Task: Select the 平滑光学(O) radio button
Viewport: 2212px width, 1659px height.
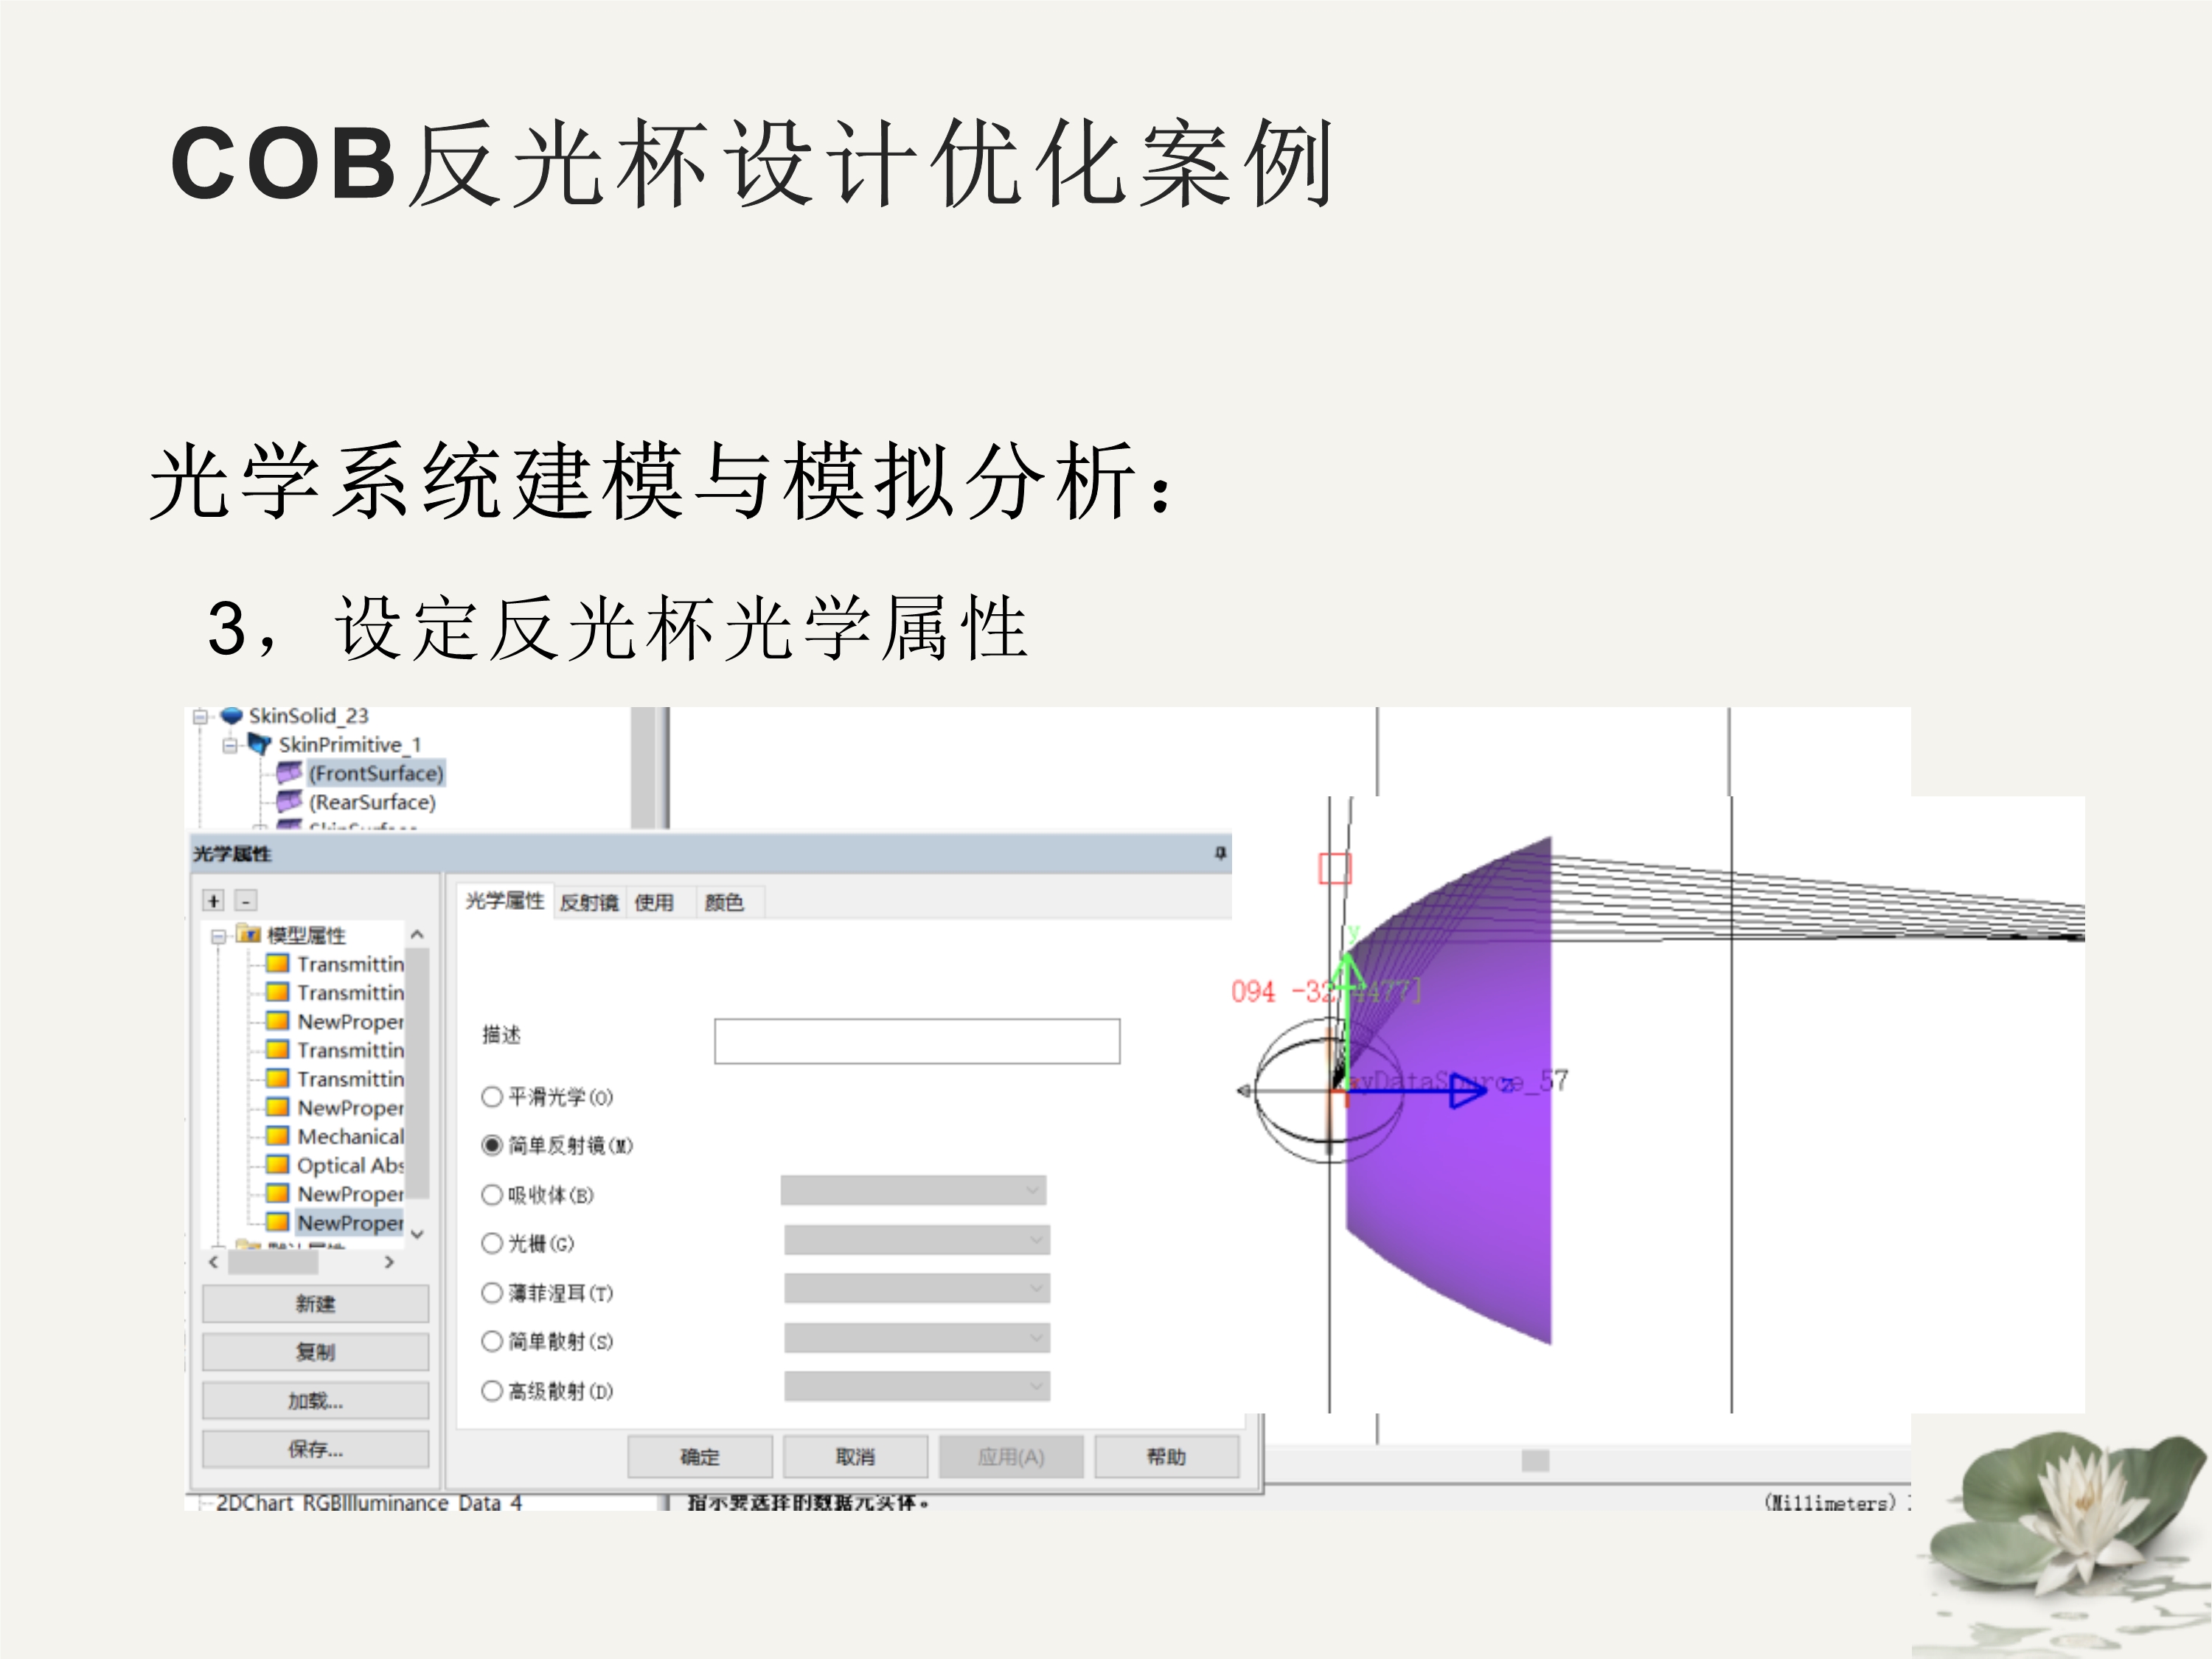Action: click(x=491, y=1097)
